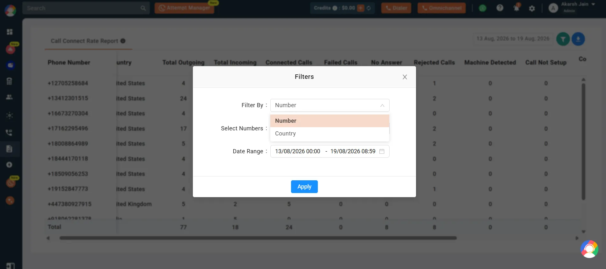Click the horizontal table scrollbar
This screenshot has width=606, height=269.
[258, 238]
